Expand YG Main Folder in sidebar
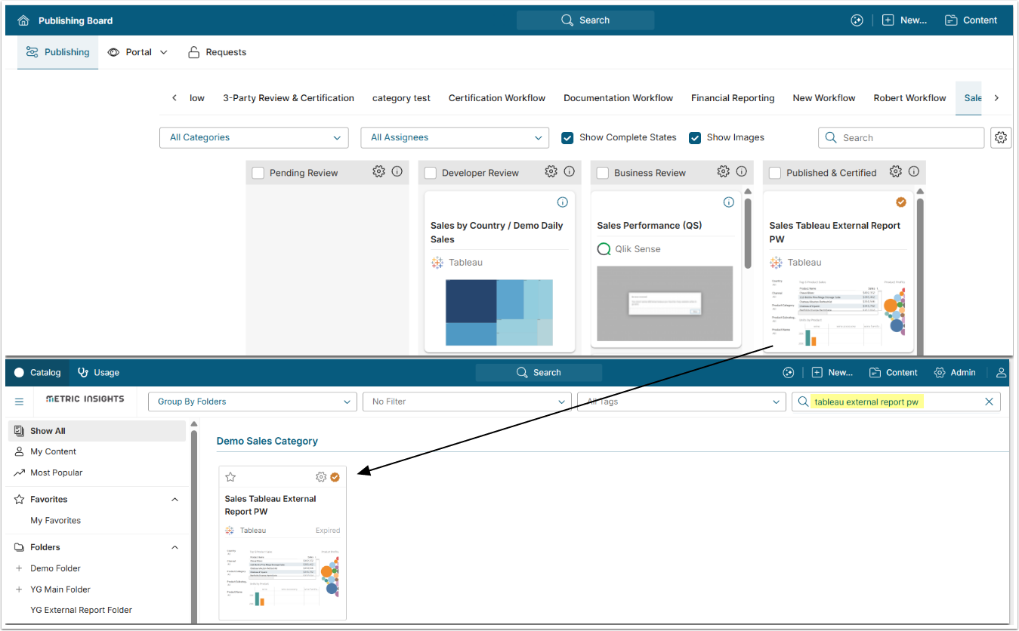 point(20,589)
